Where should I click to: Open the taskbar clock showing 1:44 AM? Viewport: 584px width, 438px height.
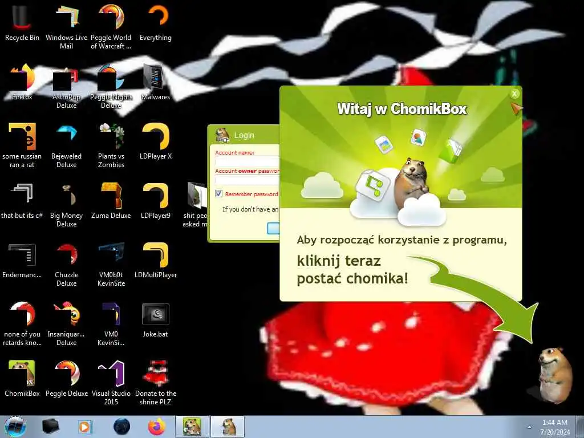pos(555,427)
